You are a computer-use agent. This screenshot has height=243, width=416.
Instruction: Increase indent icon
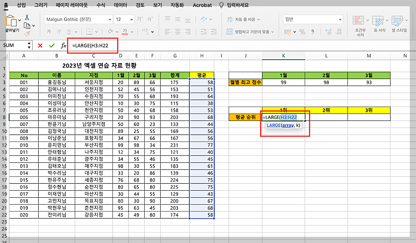click(214, 32)
